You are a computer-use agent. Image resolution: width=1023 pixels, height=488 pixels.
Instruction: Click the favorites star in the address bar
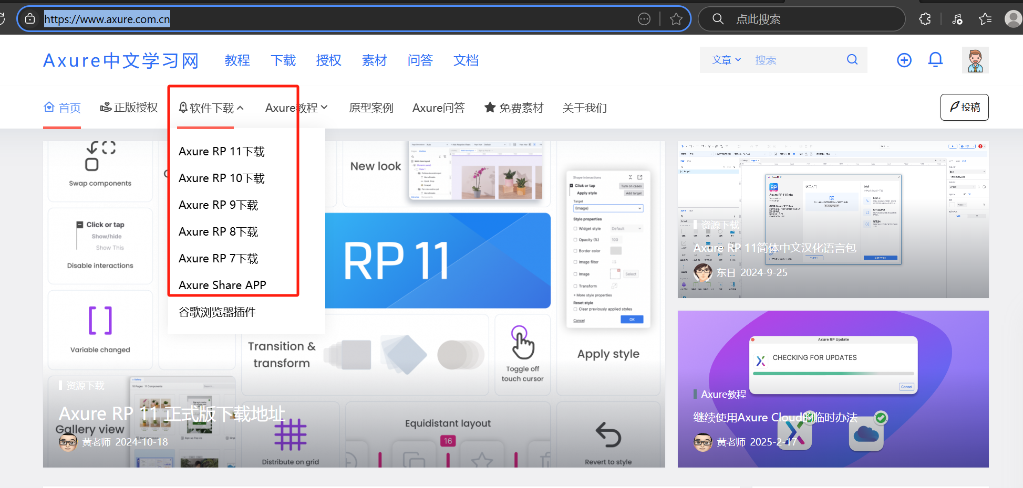point(676,18)
